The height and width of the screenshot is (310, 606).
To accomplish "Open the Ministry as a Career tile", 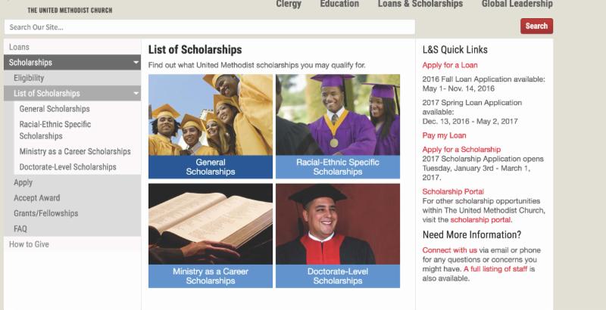I will [211, 235].
